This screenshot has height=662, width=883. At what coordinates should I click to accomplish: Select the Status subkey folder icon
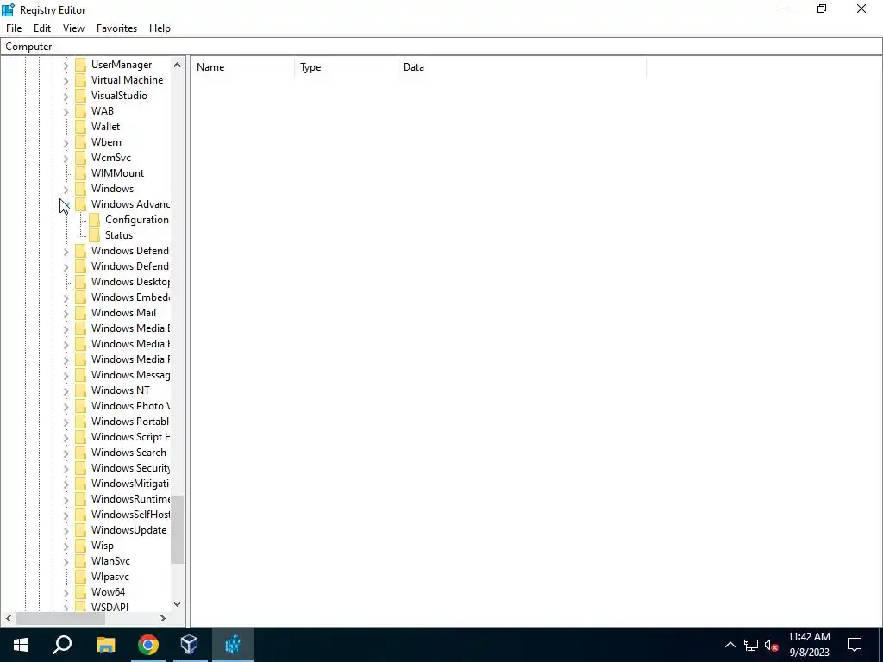click(95, 235)
